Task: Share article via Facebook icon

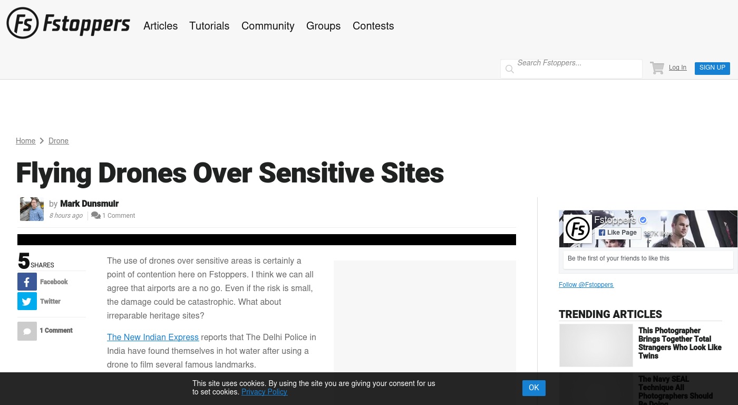Action: click(27, 282)
